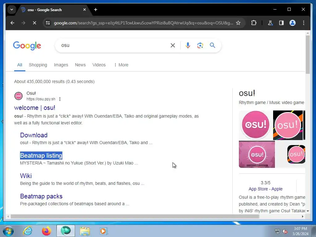Open the Windows Start button

click(x=8, y=231)
